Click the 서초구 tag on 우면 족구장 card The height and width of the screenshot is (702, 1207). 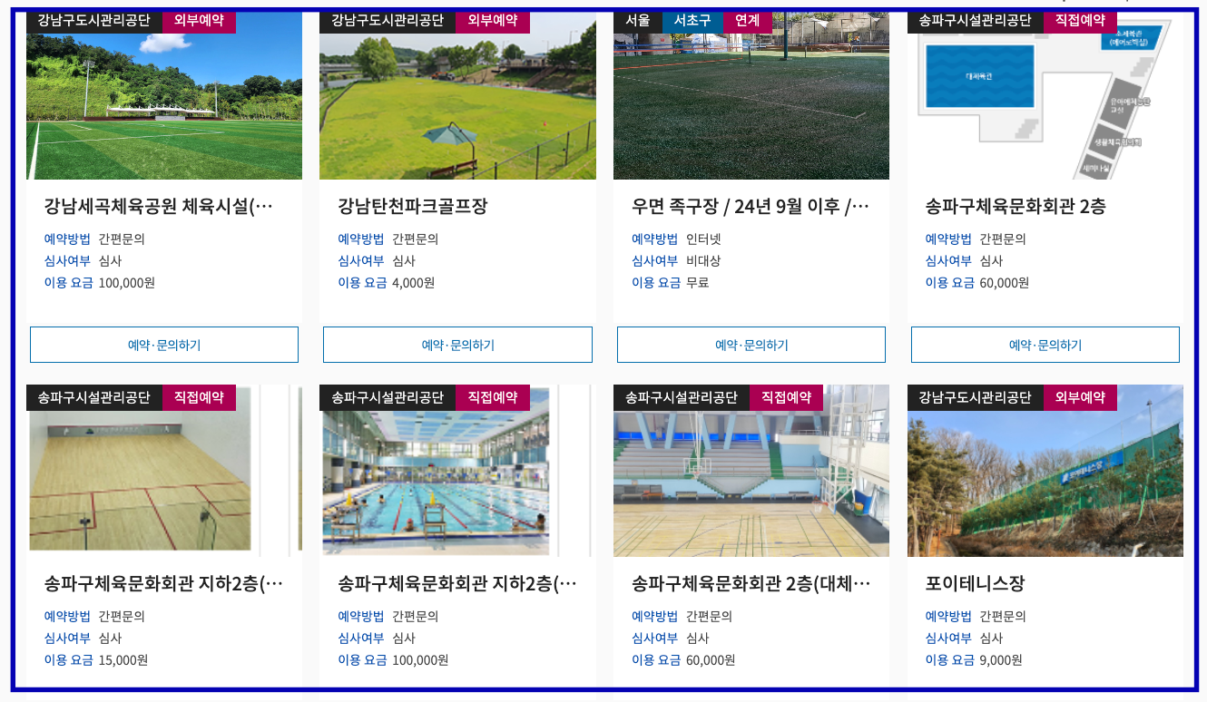(x=692, y=20)
